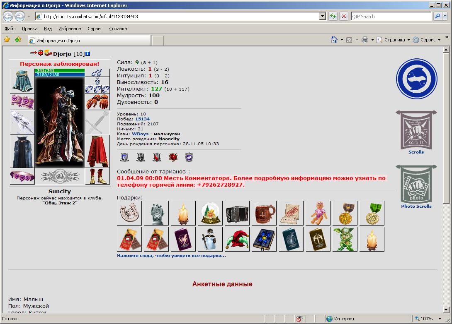
Task: Click the snowman gift icon
Action: pyautogui.click(x=210, y=239)
